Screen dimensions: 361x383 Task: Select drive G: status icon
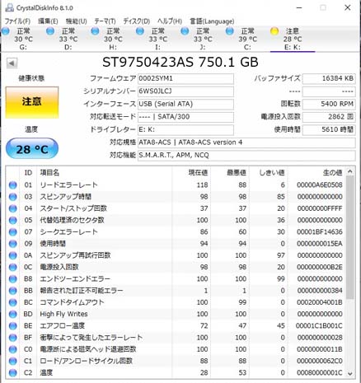tap(6, 31)
